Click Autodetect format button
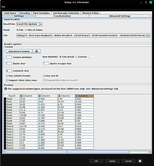The image size is (154, 166). (x=19, y=51)
